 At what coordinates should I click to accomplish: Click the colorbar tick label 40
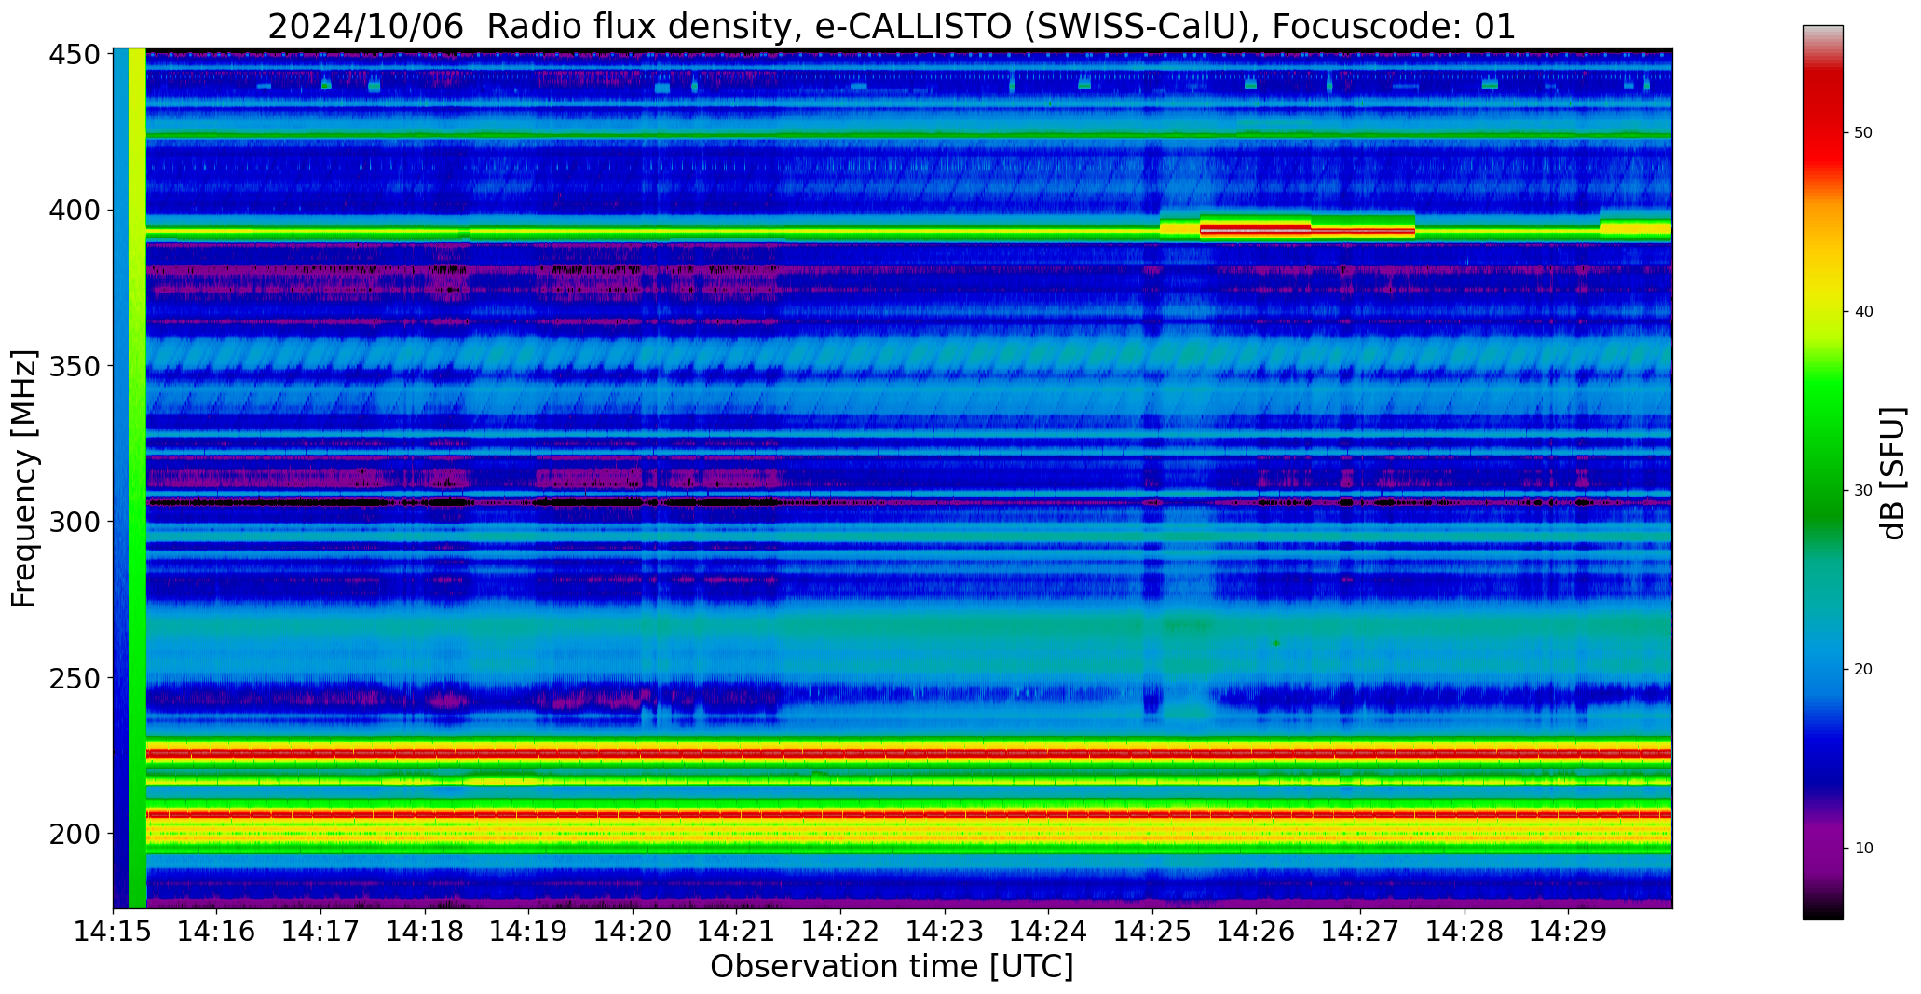point(1863,312)
